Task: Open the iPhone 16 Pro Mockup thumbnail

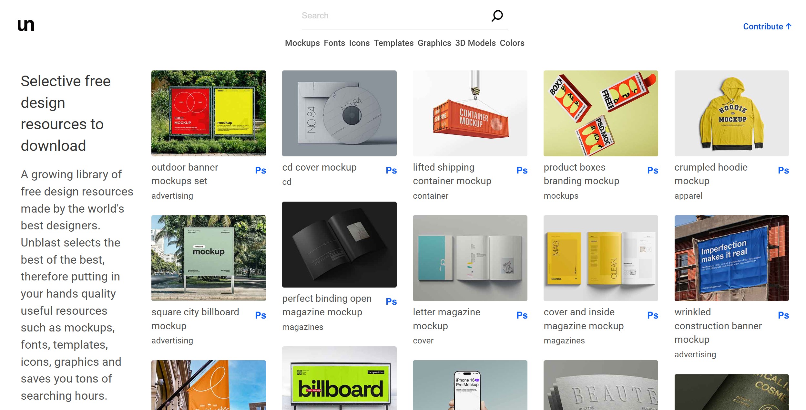Action: [x=470, y=385]
